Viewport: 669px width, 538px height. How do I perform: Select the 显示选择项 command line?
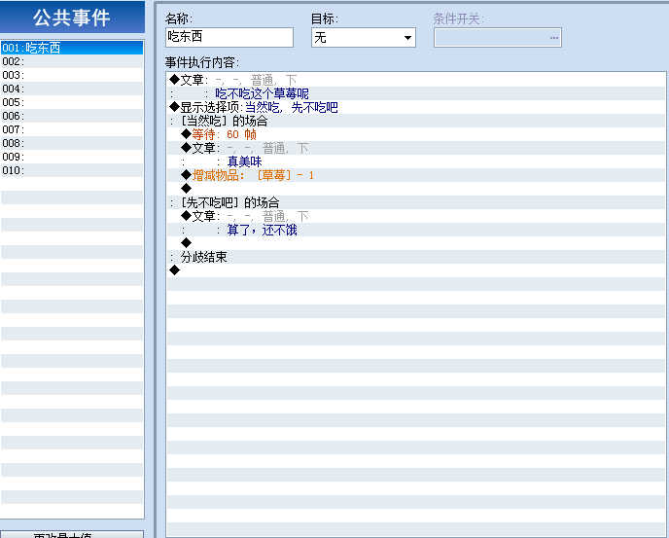[x=416, y=107]
